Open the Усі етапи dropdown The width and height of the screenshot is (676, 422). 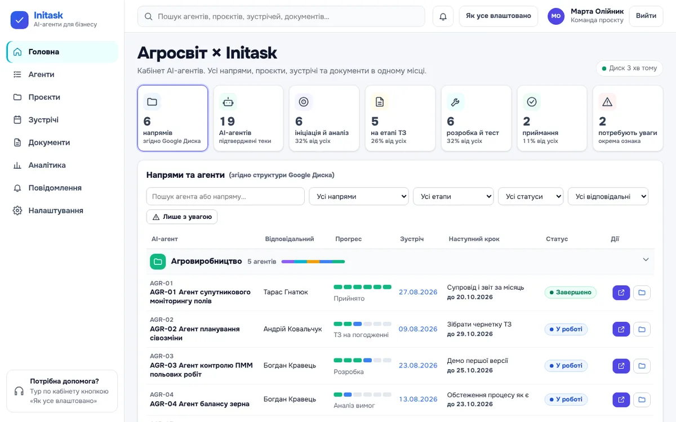(453, 196)
